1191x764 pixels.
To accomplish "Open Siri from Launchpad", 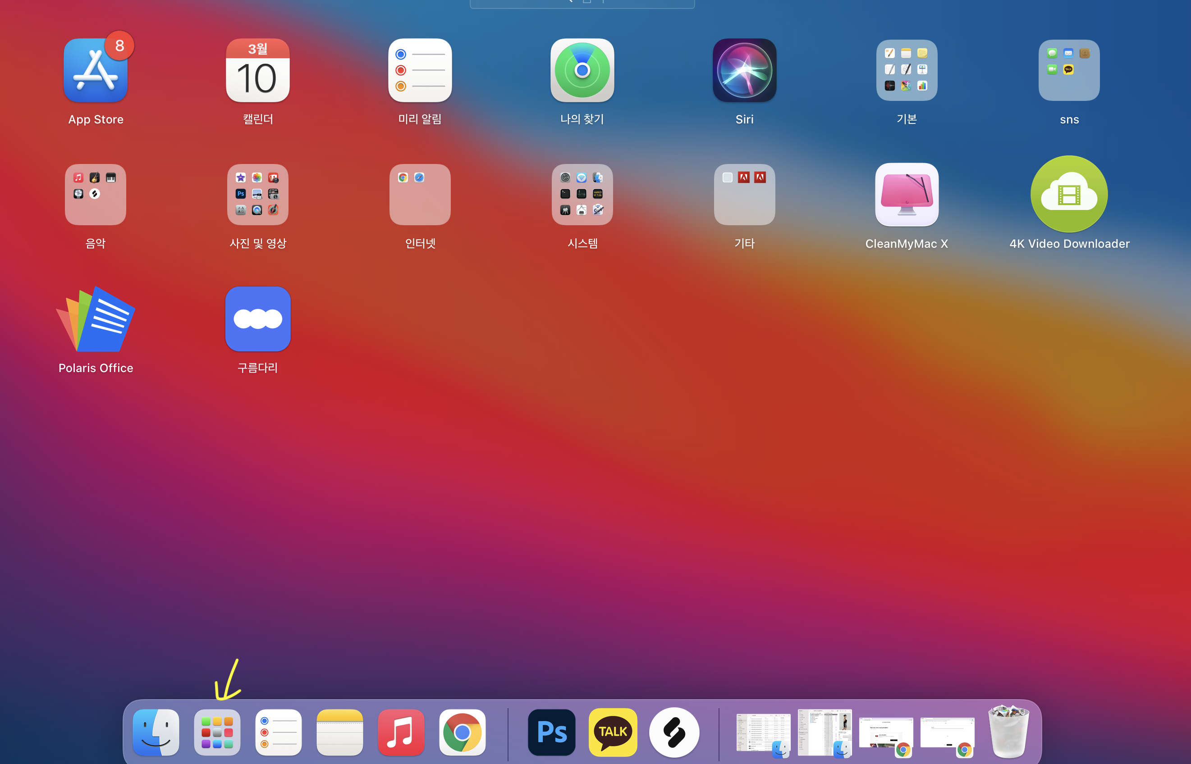I will pyautogui.click(x=744, y=71).
